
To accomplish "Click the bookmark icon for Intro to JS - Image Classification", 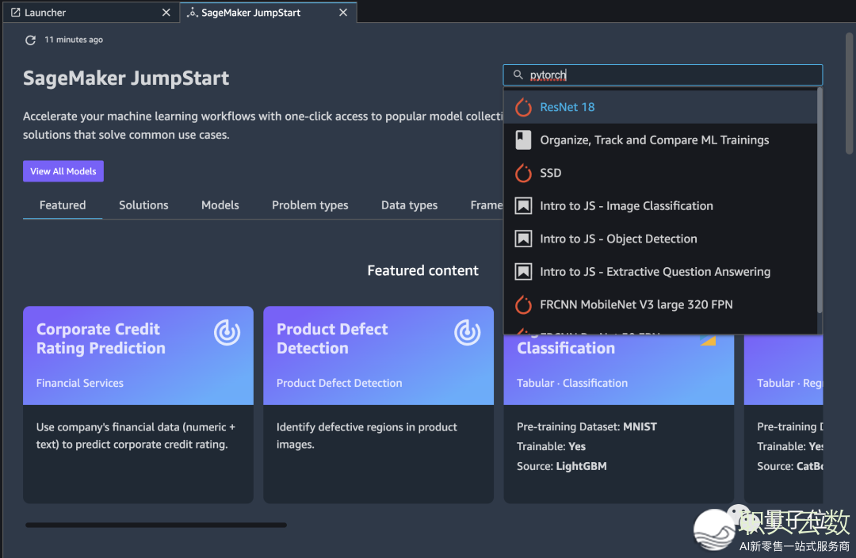I will (x=523, y=206).
